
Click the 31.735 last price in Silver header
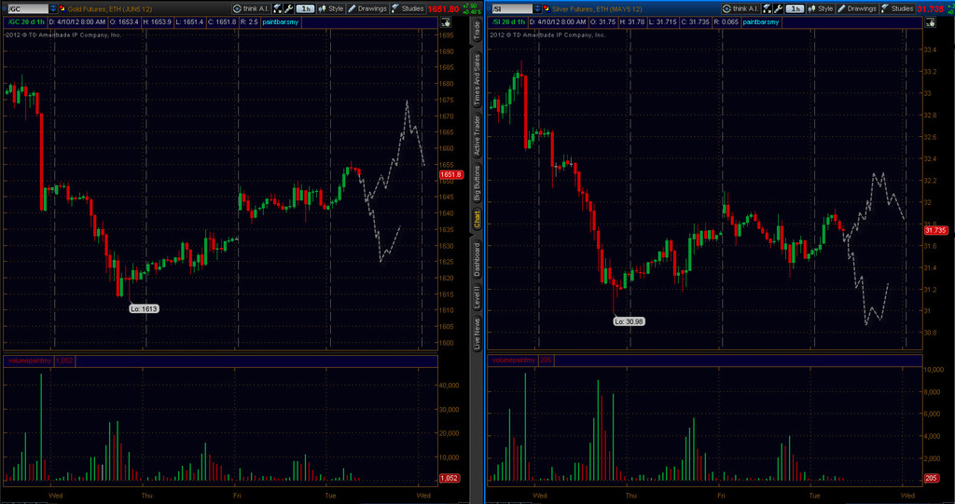pos(930,9)
